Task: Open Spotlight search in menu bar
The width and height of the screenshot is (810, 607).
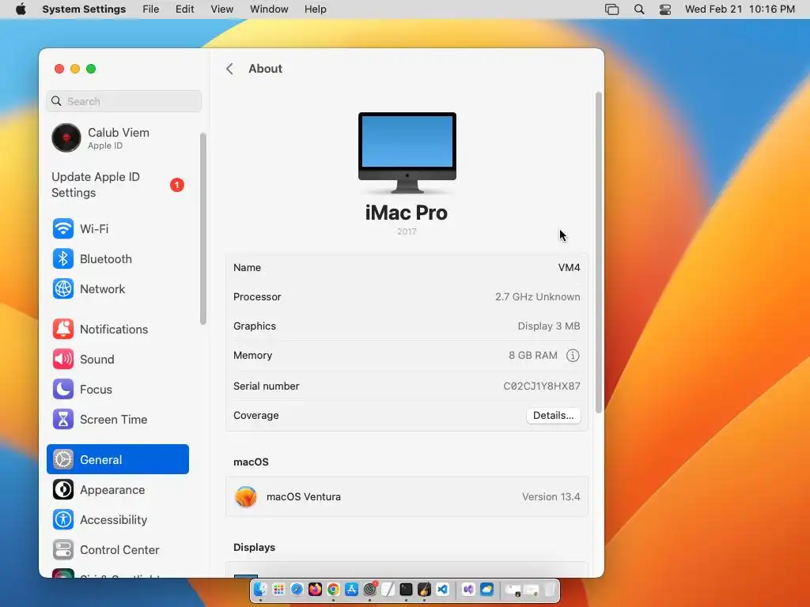Action: 639,9
